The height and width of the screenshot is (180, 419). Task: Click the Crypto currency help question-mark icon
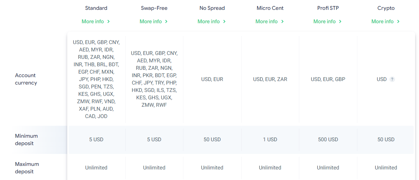[x=392, y=80]
